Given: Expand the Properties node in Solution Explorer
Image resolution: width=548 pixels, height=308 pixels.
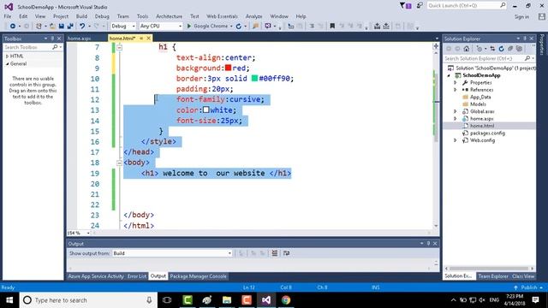Looking at the screenshot, I should [x=456, y=83].
